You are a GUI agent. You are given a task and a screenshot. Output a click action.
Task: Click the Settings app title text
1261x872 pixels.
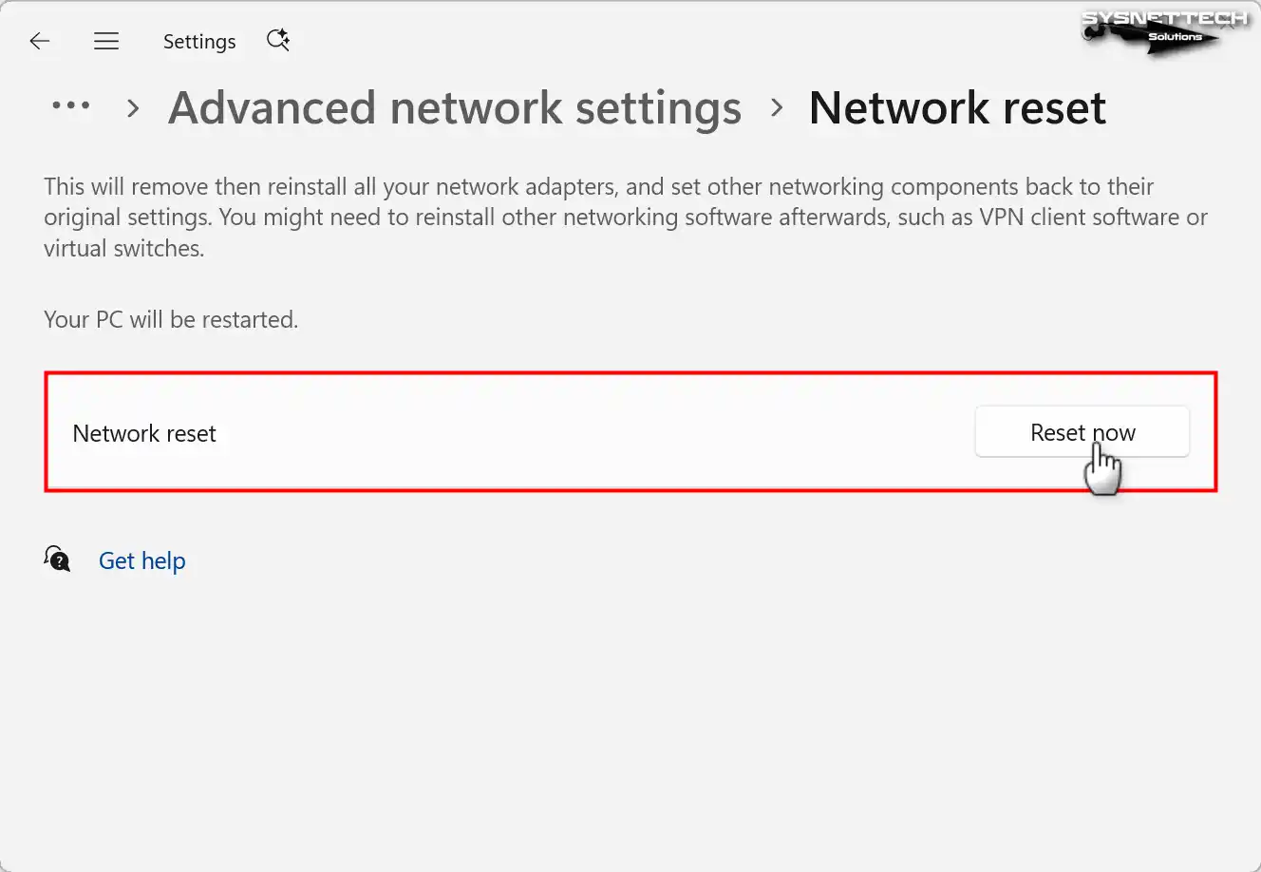pyautogui.click(x=199, y=42)
